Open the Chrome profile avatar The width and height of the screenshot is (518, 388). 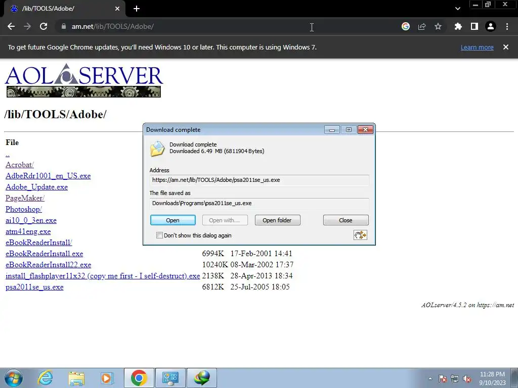[x=491, y=26]
